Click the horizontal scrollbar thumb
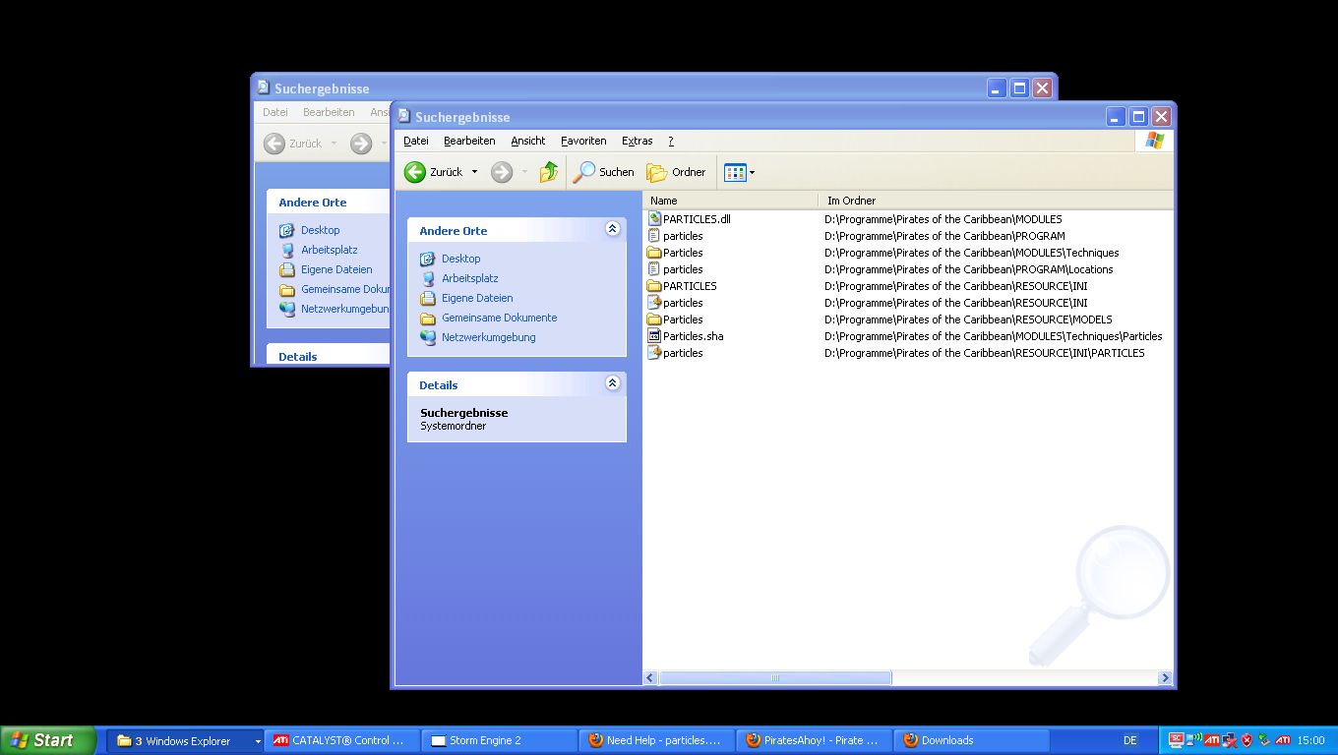The image size is (1338, 755). point(775,677)
